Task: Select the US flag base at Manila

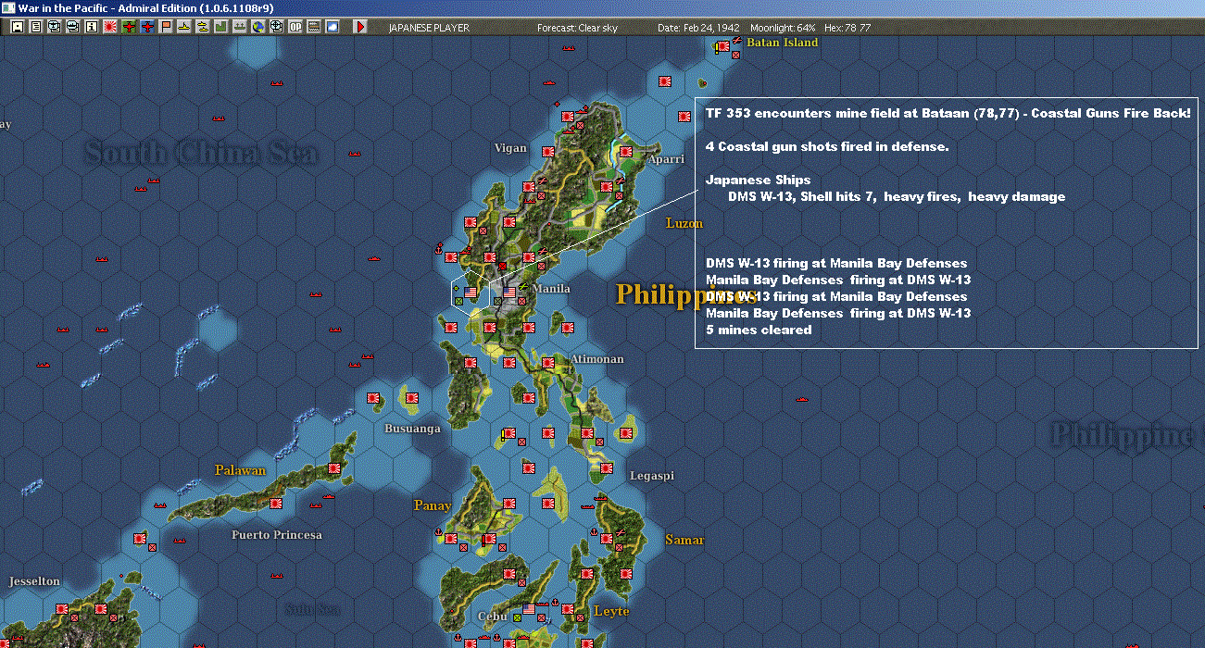Action: coord(509,293)
